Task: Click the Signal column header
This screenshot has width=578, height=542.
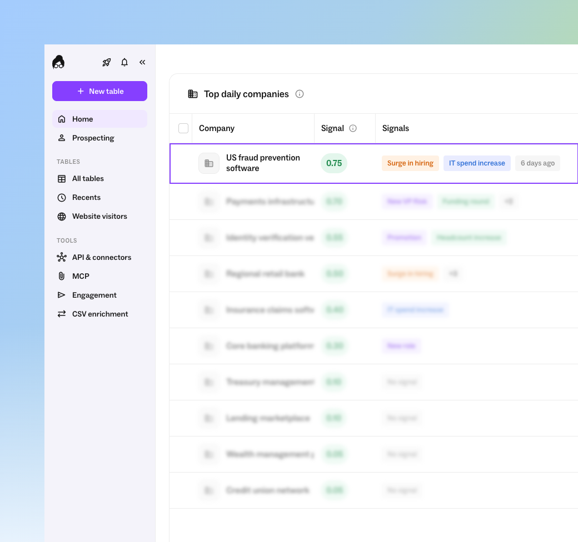Action: [x=332, y=128]
